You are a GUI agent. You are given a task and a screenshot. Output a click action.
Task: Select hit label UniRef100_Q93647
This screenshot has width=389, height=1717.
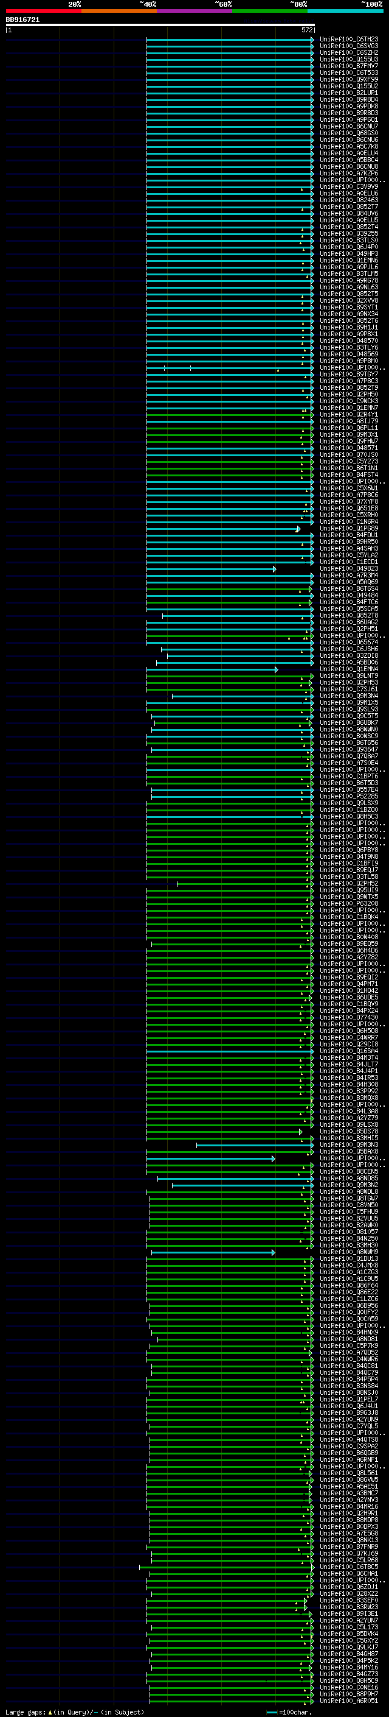click(349, 749)
